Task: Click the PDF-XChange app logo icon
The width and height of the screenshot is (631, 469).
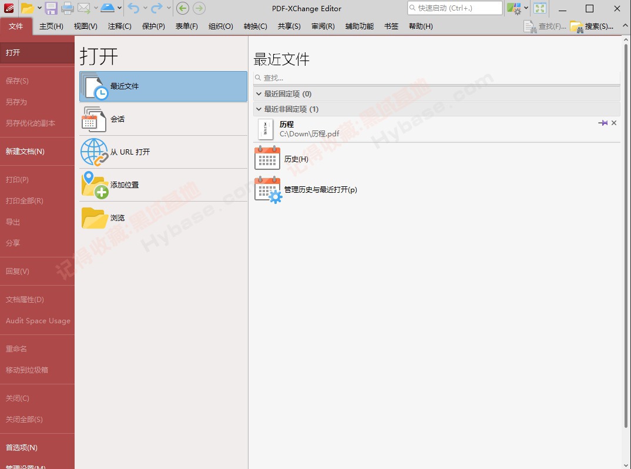Action: [x=9, y=8]
